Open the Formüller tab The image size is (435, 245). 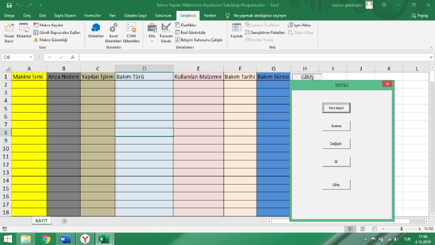(92, 15)
